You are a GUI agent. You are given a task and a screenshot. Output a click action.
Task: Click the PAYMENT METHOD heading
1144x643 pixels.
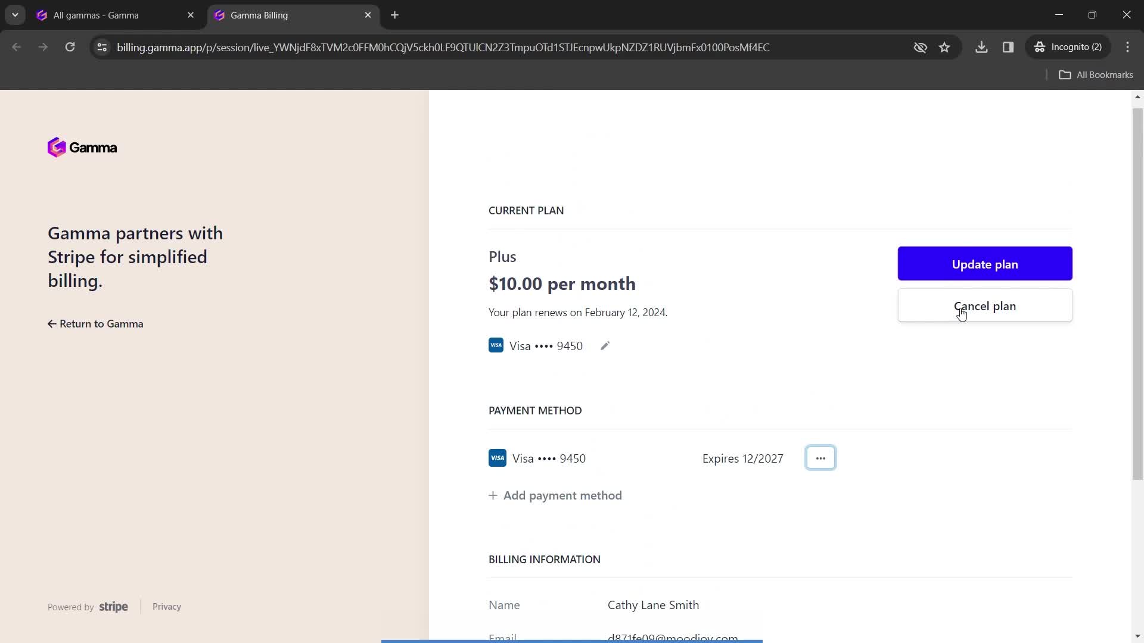pyautogui.click(x=535, y=410)
